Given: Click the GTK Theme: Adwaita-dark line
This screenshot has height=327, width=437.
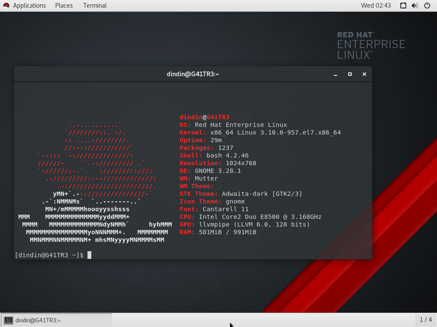Looking at the screenshot, I should pyautogui.click(x=241, y=194).
